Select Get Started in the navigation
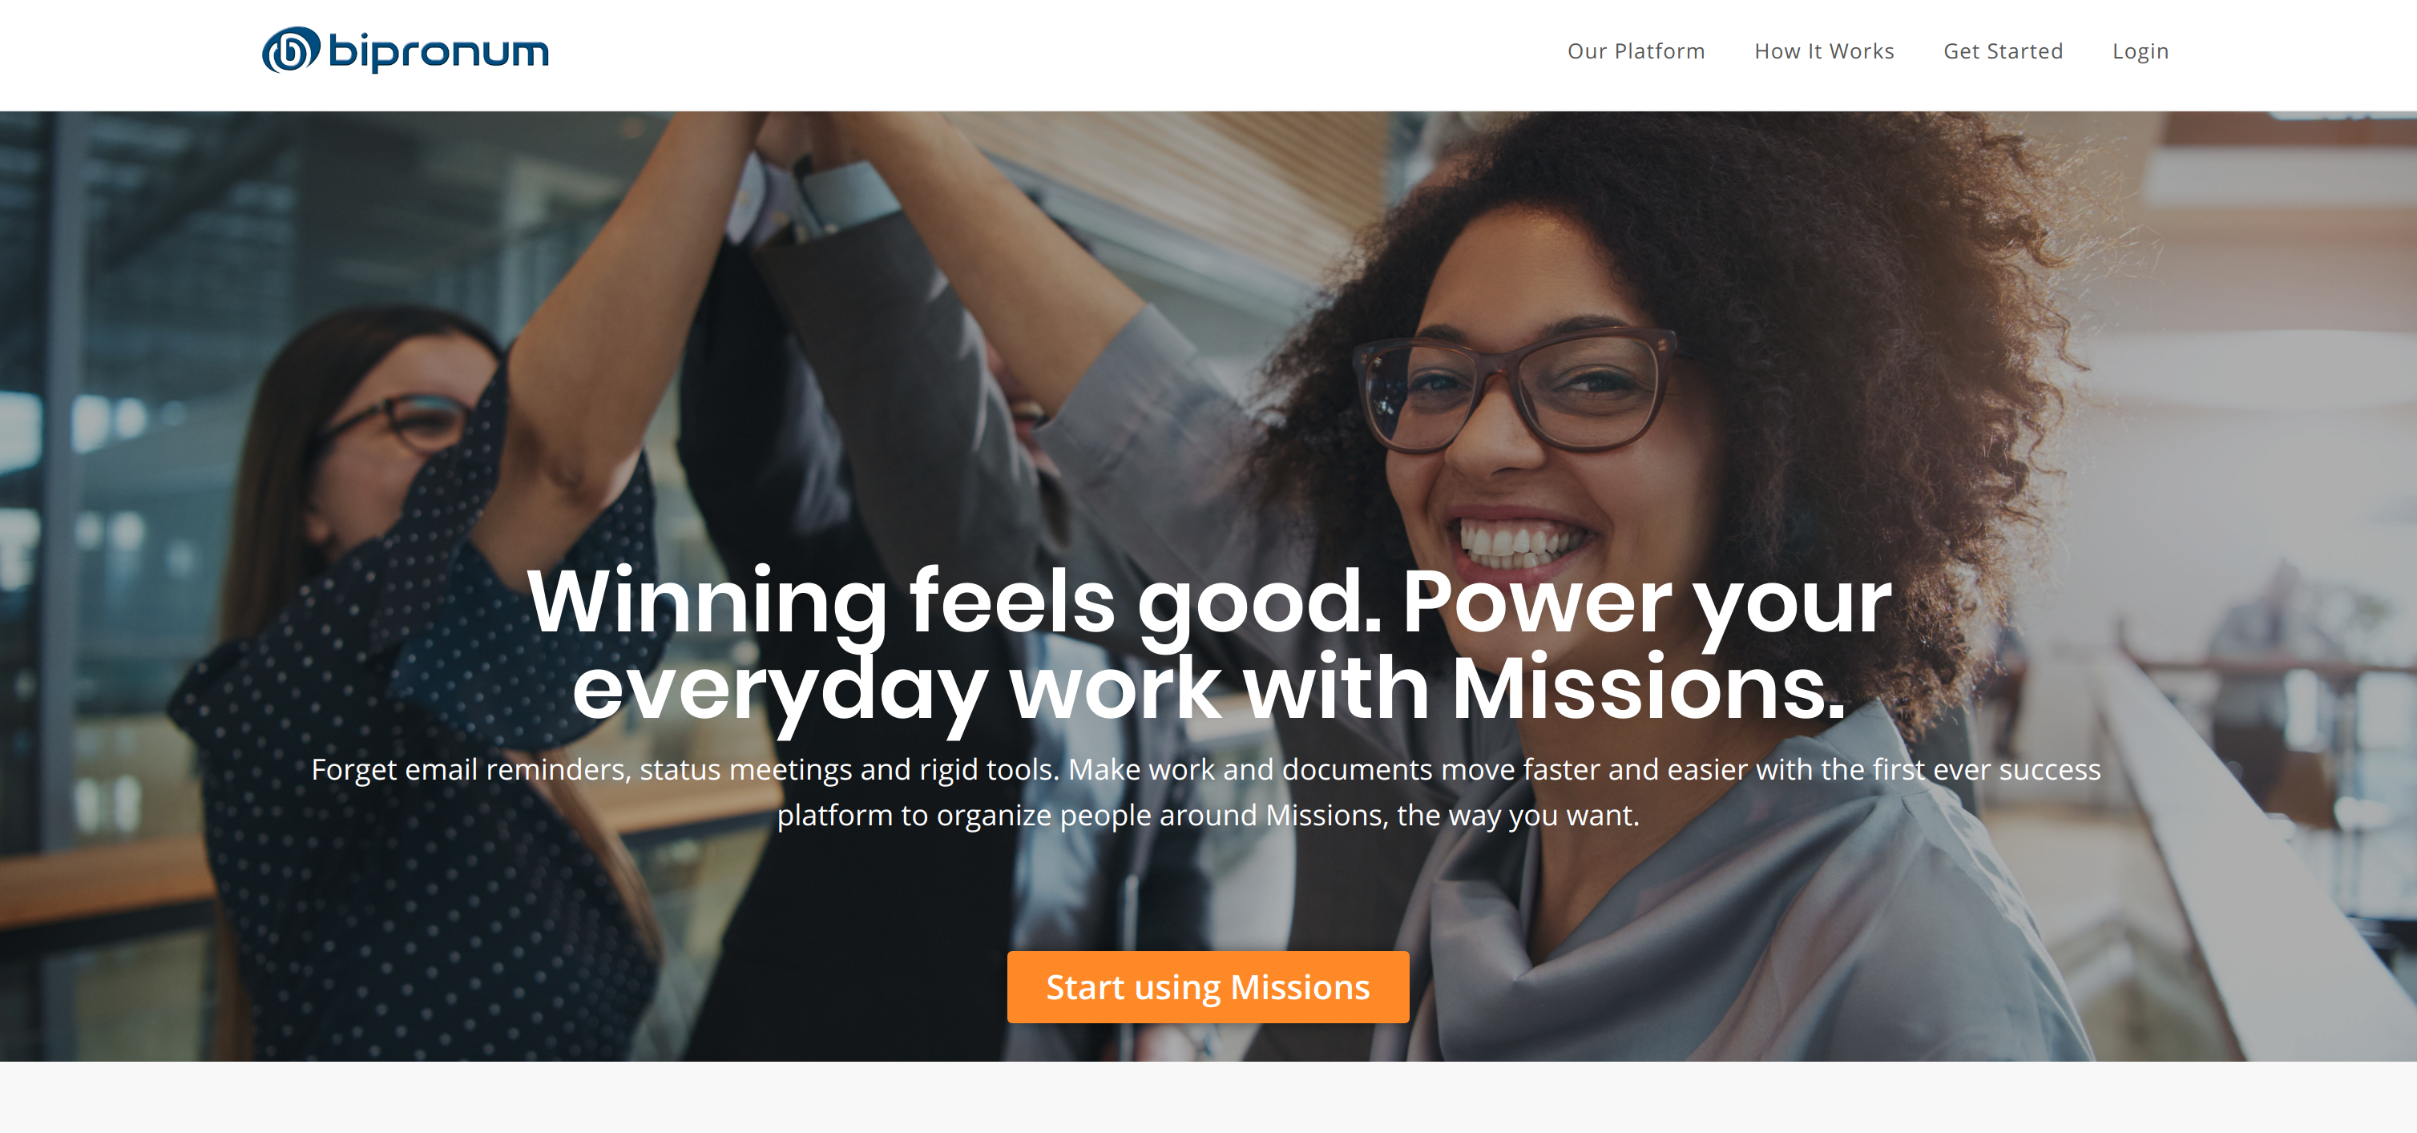The width and height of the screenshot is (2417, 1133). (x=2003, y=50)
